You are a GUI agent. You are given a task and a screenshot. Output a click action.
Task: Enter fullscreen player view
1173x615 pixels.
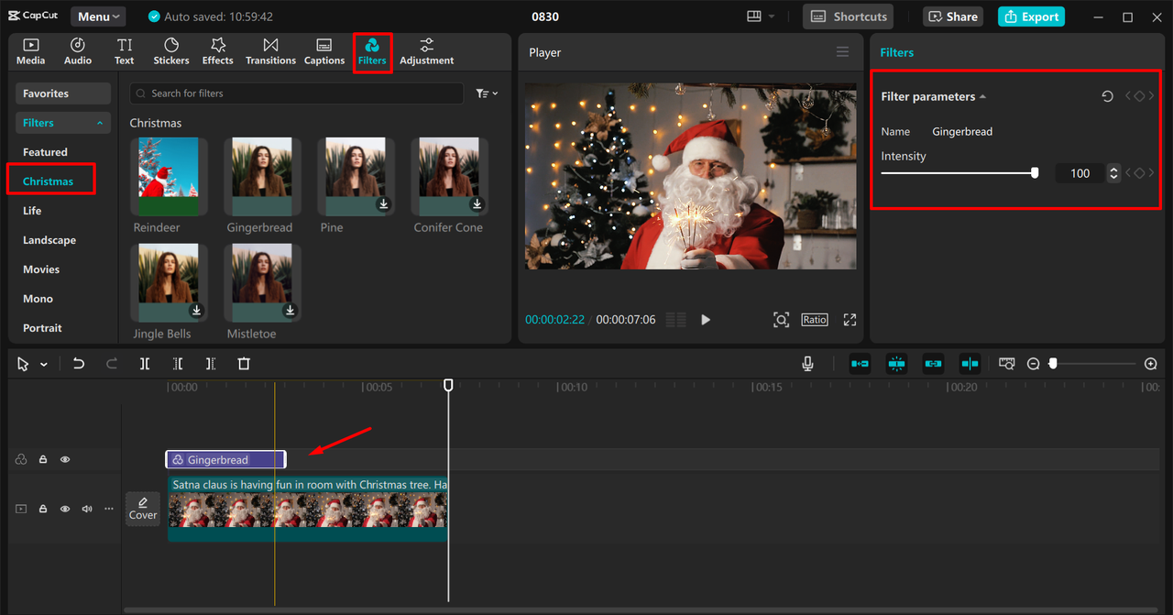850,320
